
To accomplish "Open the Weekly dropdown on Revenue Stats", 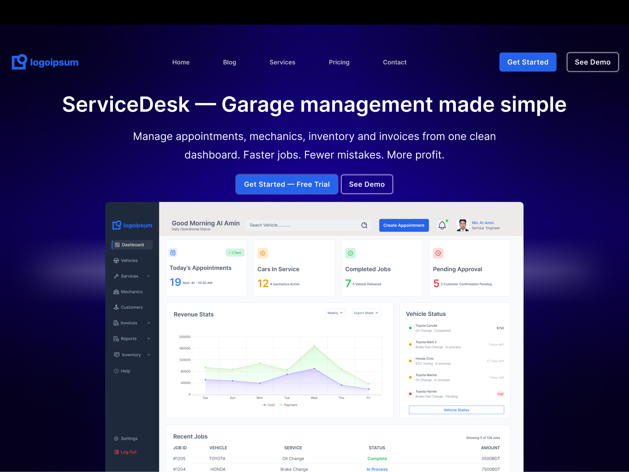I will point(335,313).
